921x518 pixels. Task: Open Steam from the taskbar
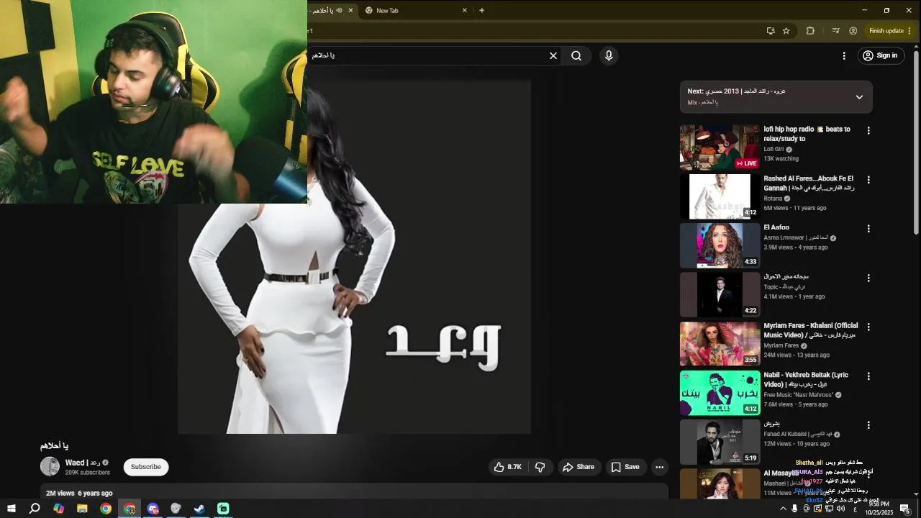tap(199, 509)
